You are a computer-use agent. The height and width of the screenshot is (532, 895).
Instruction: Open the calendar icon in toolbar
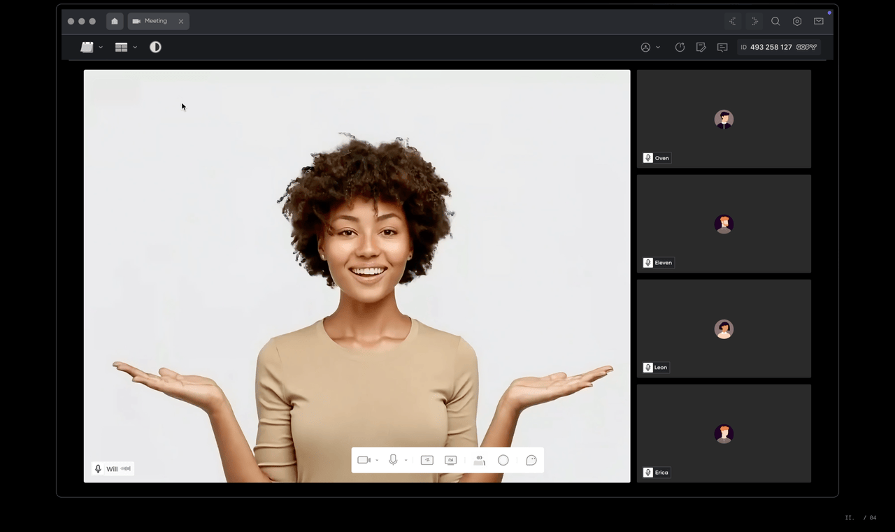tap(87, 47)
